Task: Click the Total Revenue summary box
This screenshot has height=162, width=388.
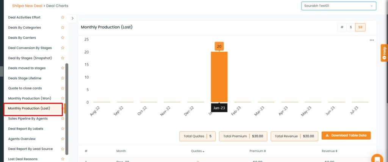Action: [x=294, y=136]
